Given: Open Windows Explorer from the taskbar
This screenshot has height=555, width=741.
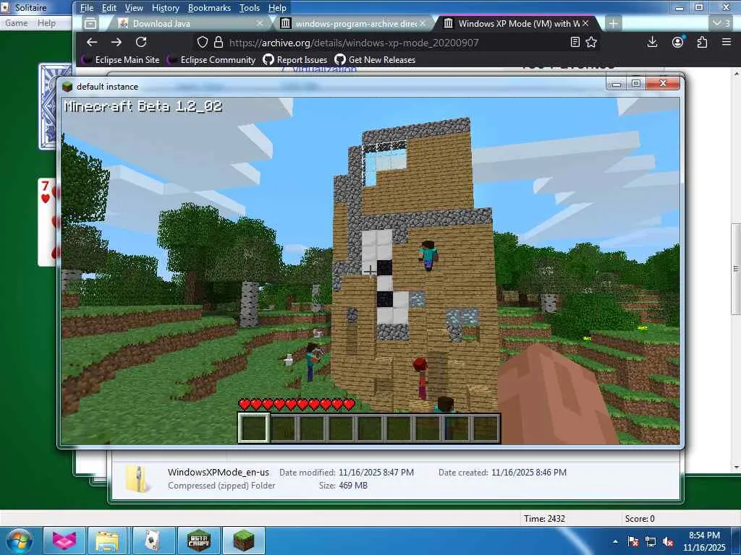Looking at the screenshot, I should coord(107,541).
